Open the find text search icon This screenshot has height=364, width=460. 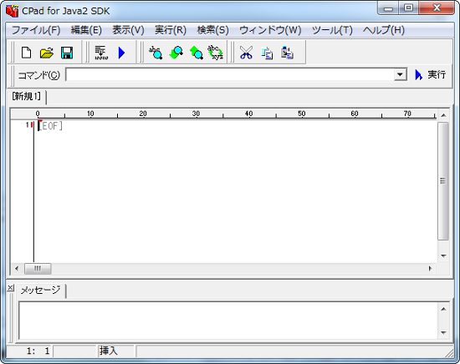(x=156, y=53)
